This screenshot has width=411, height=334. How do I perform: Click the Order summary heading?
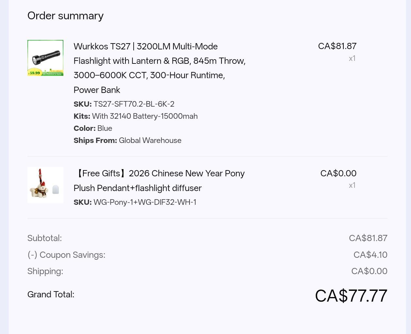(65, 16)
